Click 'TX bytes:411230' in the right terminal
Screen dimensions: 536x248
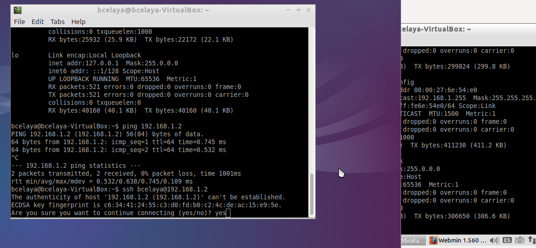(458, 145)
